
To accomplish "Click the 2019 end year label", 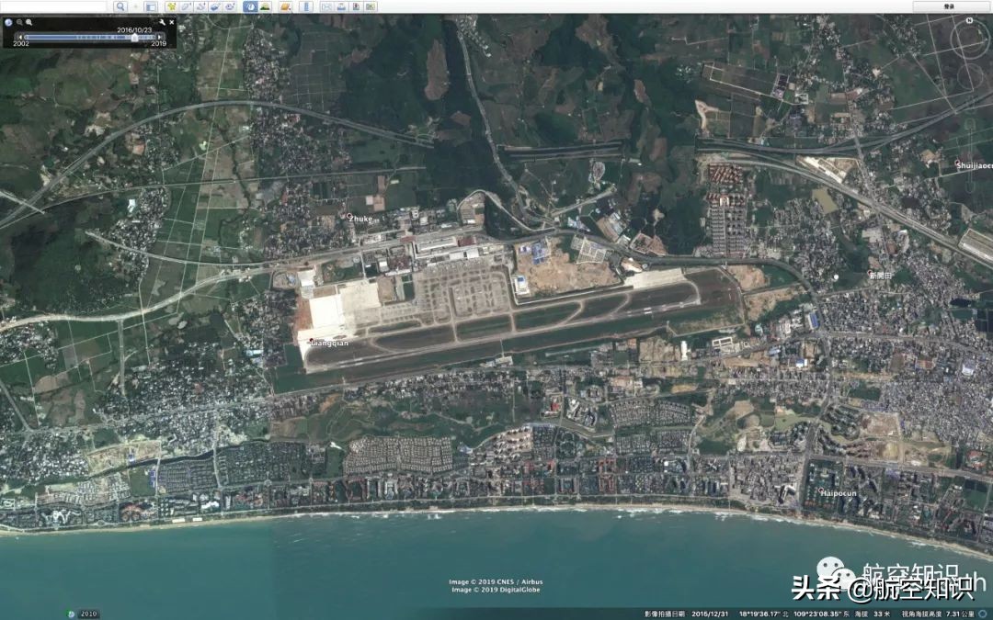I will point(159,44).
